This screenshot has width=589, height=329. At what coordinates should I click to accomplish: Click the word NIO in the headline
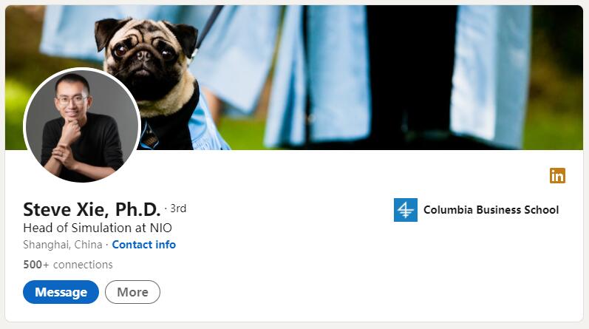point(161,228)
